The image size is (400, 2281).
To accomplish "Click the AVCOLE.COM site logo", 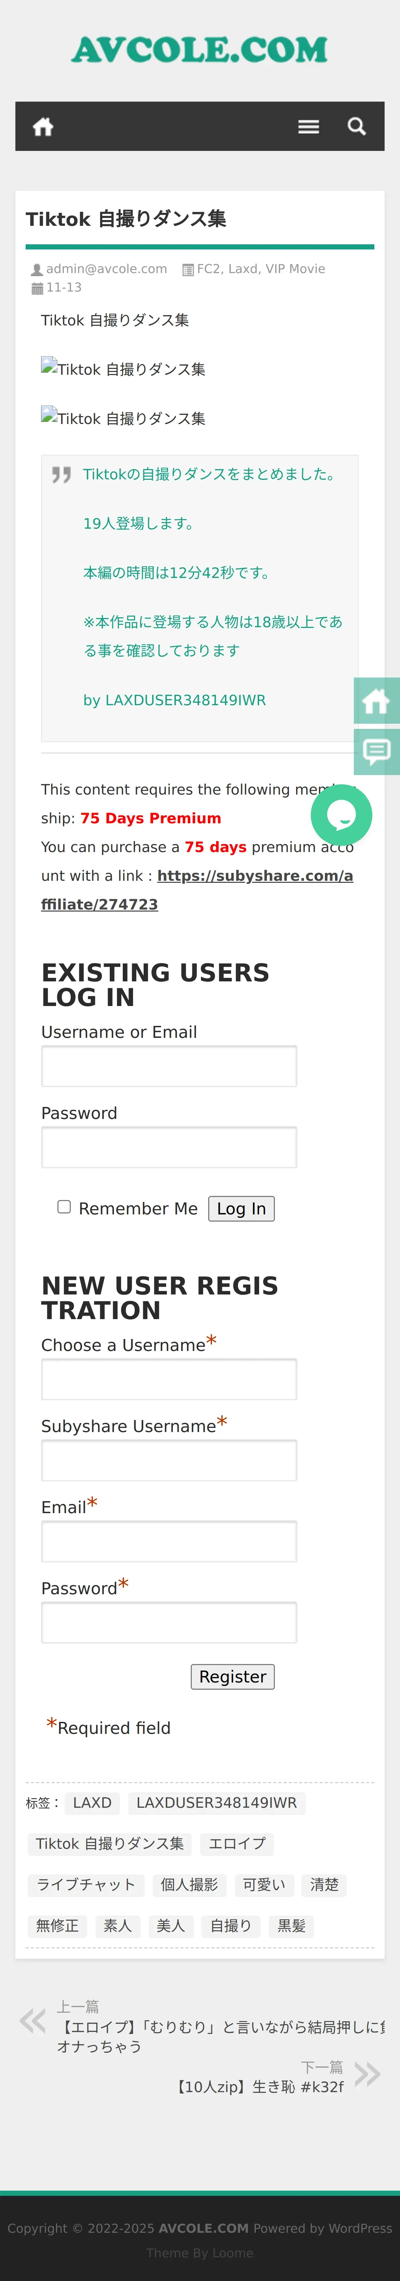I will coord(200,50).
